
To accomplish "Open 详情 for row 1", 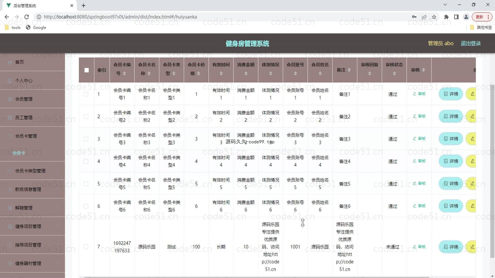I will [451, 94].
